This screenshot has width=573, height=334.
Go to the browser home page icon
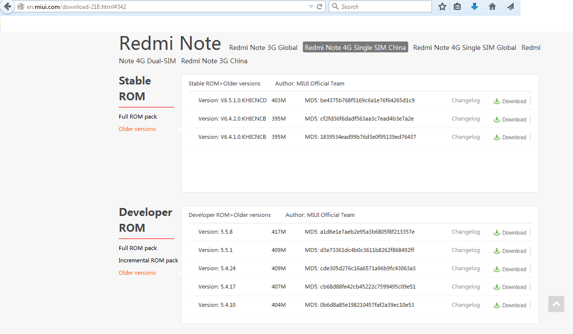click(492, 6)
